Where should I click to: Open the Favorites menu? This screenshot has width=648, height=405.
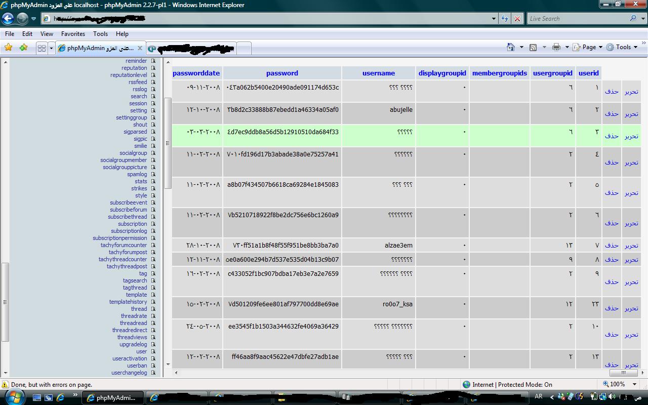pyautogui.click(x=73, y=34)
